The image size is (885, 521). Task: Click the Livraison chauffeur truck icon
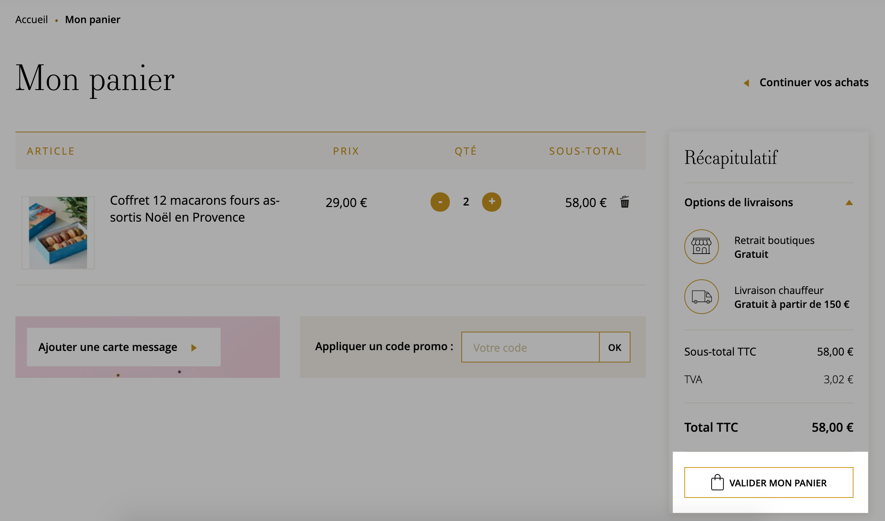click(x=702, y=297)
